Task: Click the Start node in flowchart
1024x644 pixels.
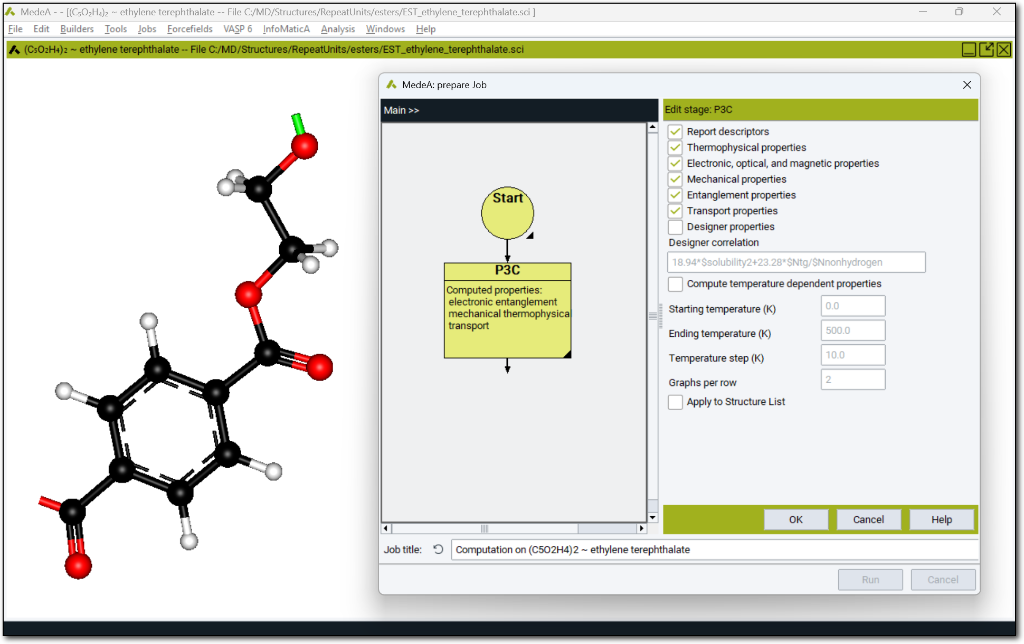Action: [507, 213]
